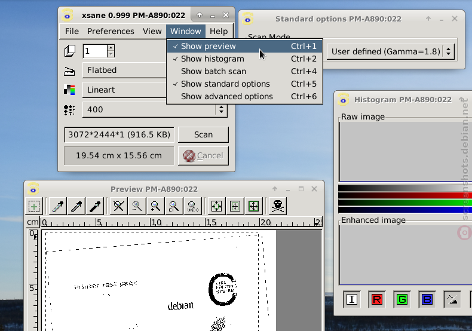Click the autoselect scan area icon

coord(217,206)
